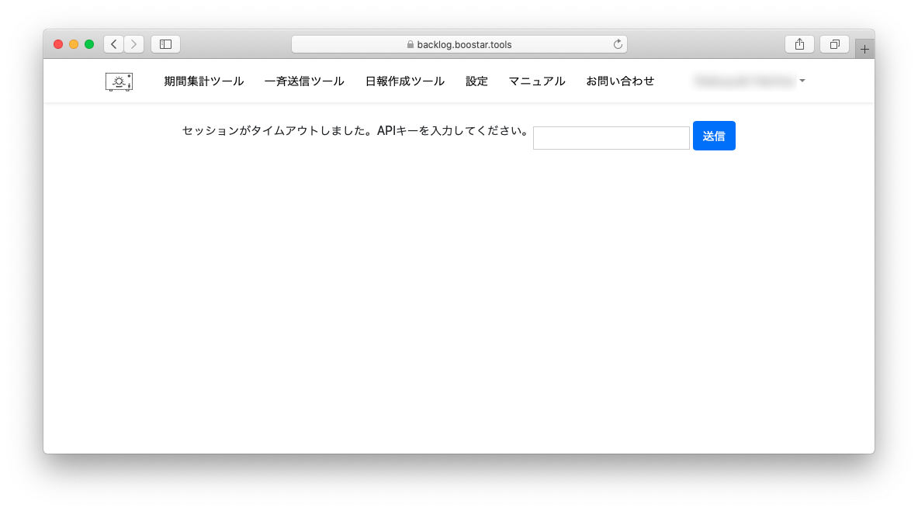Show the tab overview in Safari

pos(835,44)
